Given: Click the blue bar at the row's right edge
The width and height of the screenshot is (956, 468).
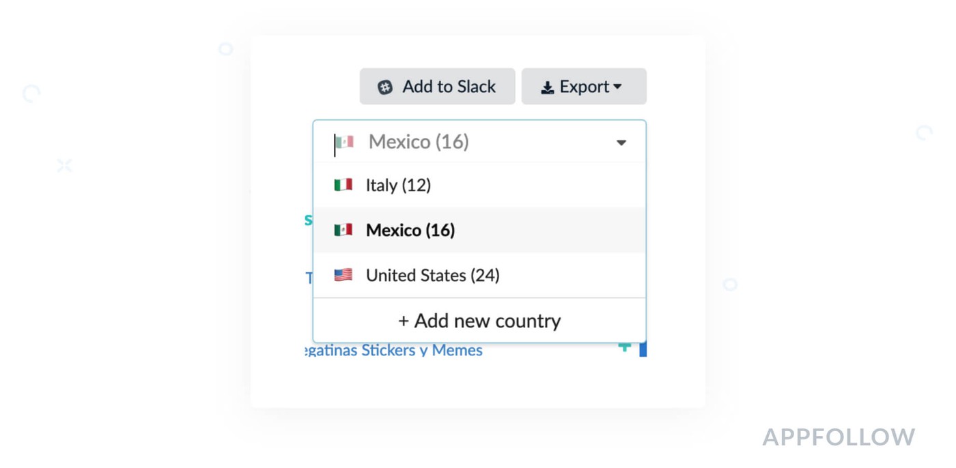Looking at the screenshot, I should (x=643, y=349).
